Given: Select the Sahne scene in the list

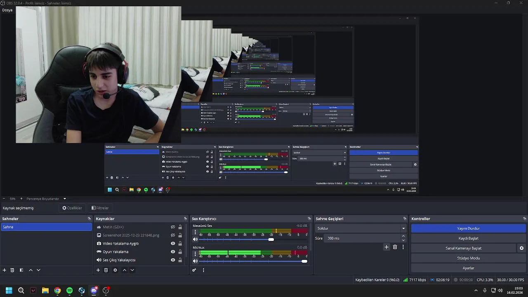Looking at the screenshot, I should pyautogui.click(x=46, y=227).
